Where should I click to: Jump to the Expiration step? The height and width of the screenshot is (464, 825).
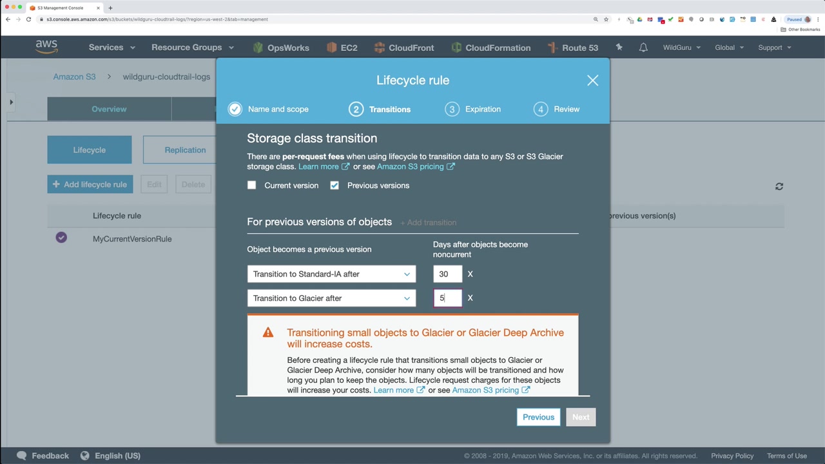(x=473, y=109)
